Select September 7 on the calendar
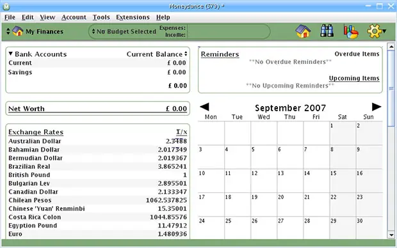Image resolution: width=397 pixels, height=248 pixels. click(x=316, y=157)
